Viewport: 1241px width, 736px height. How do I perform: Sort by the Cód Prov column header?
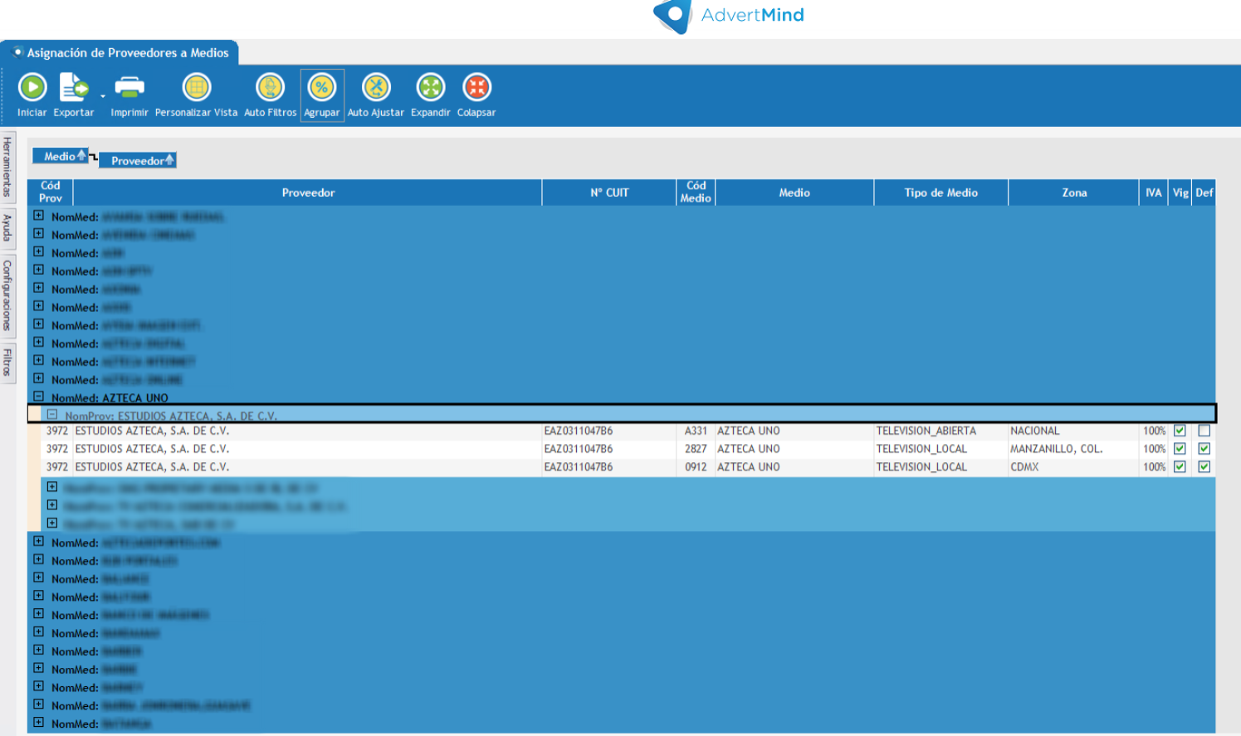[x=51, y=193]
